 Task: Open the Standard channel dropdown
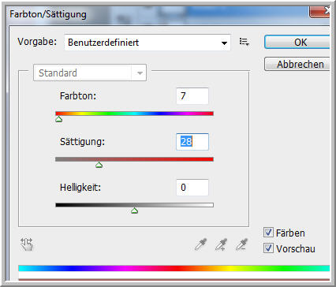click(90, 73)
